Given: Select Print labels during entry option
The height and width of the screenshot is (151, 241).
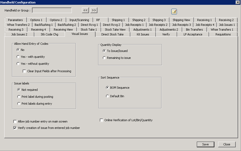Looking at the screenshot, I should tap(19, 104).
